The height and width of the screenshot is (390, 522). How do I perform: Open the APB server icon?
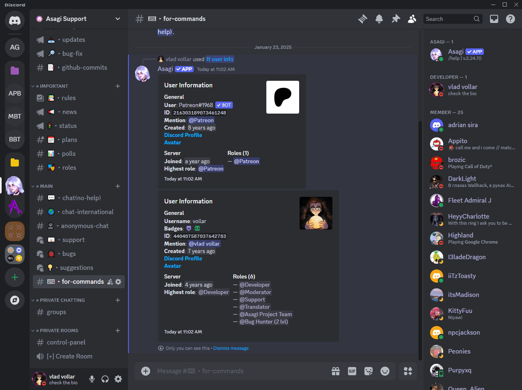pos(15,93)
